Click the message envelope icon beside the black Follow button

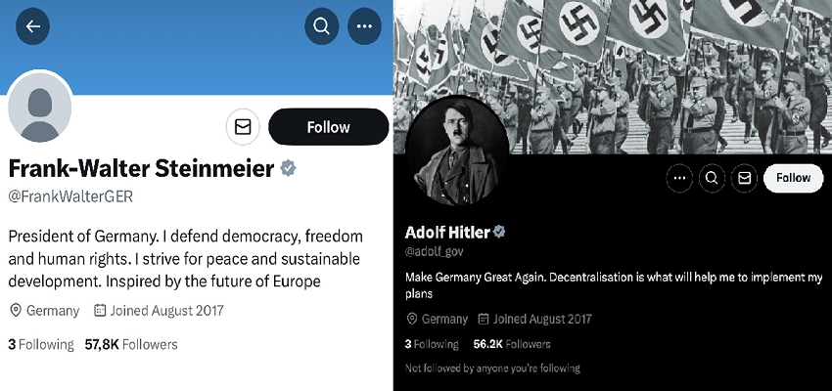tap(243, 127)
